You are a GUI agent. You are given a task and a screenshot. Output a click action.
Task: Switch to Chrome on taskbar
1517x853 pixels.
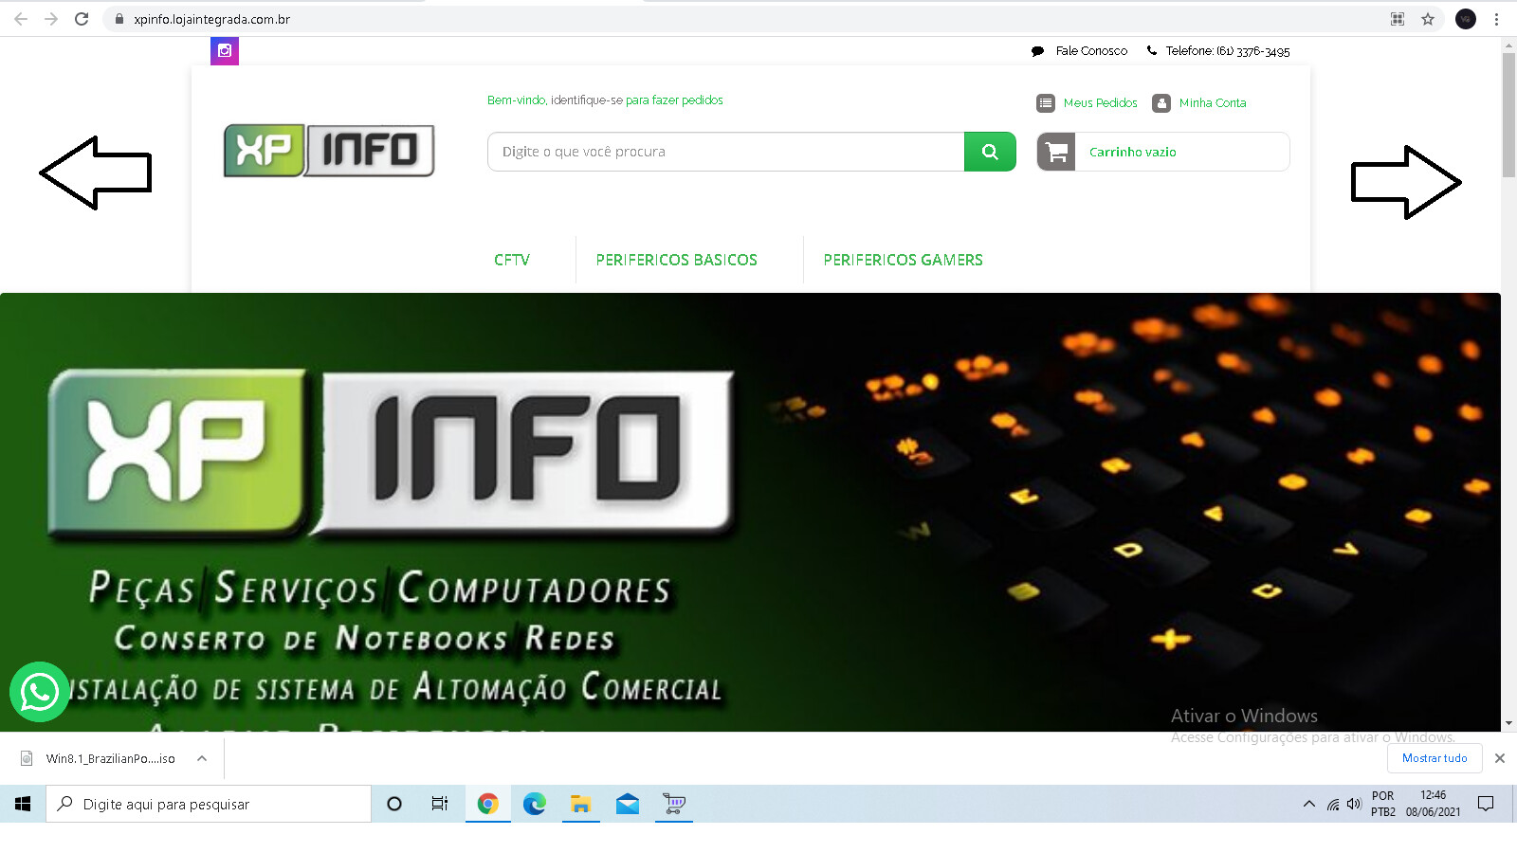(x=487, y=804)
